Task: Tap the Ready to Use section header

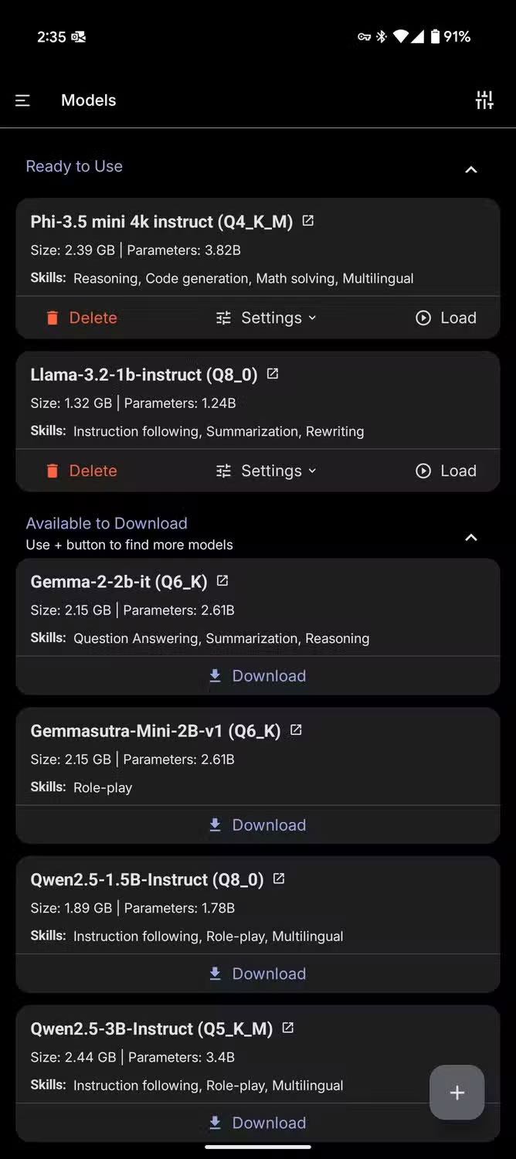Action: click(74, 166)
